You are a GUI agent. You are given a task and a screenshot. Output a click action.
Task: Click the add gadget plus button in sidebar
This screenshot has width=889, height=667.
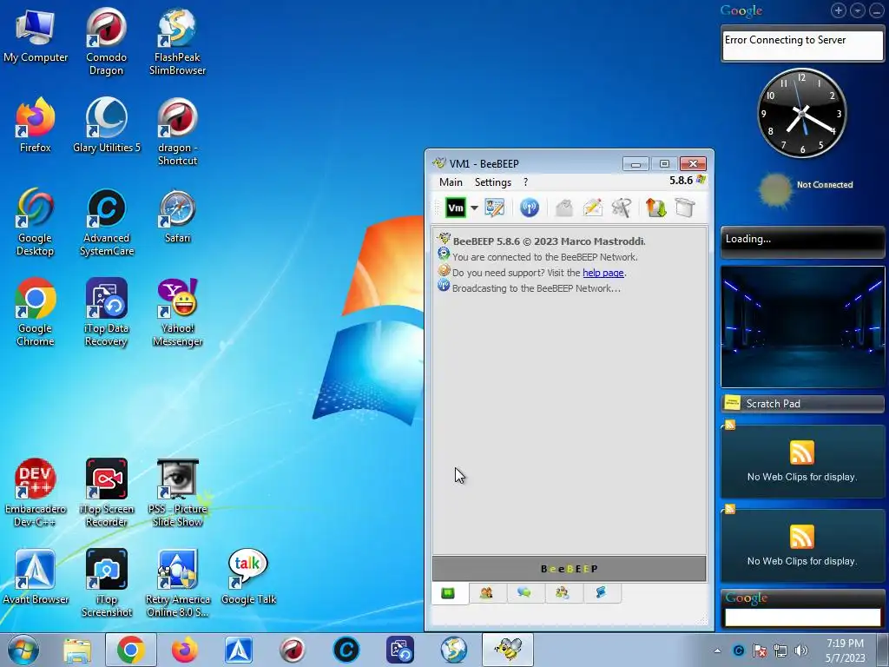[x=839, y=10]
